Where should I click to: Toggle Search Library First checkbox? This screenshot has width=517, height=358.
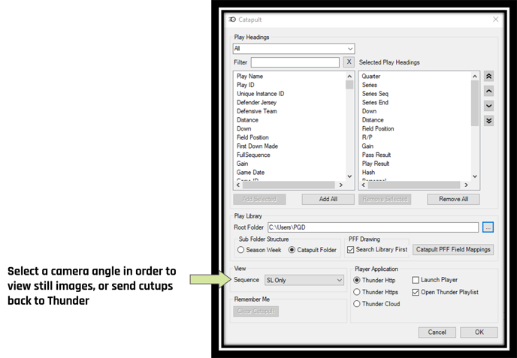click(x=377, y=250)
